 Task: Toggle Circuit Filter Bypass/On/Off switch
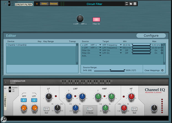pyautogui.click(x=9, y=4)
